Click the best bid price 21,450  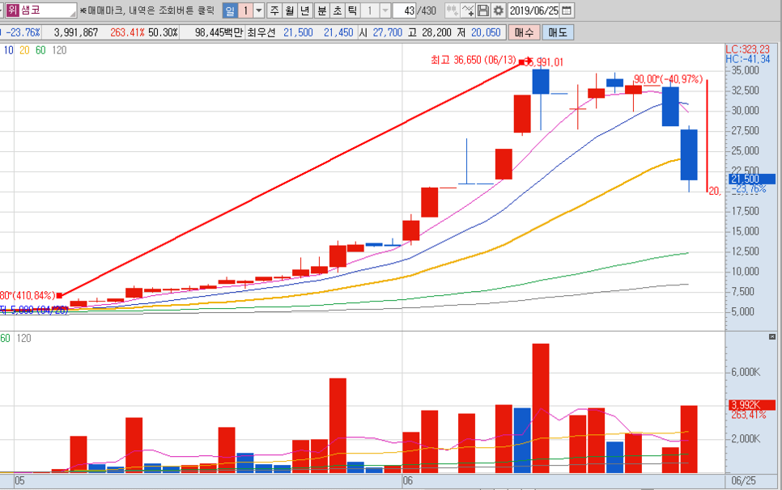[338, 32]
